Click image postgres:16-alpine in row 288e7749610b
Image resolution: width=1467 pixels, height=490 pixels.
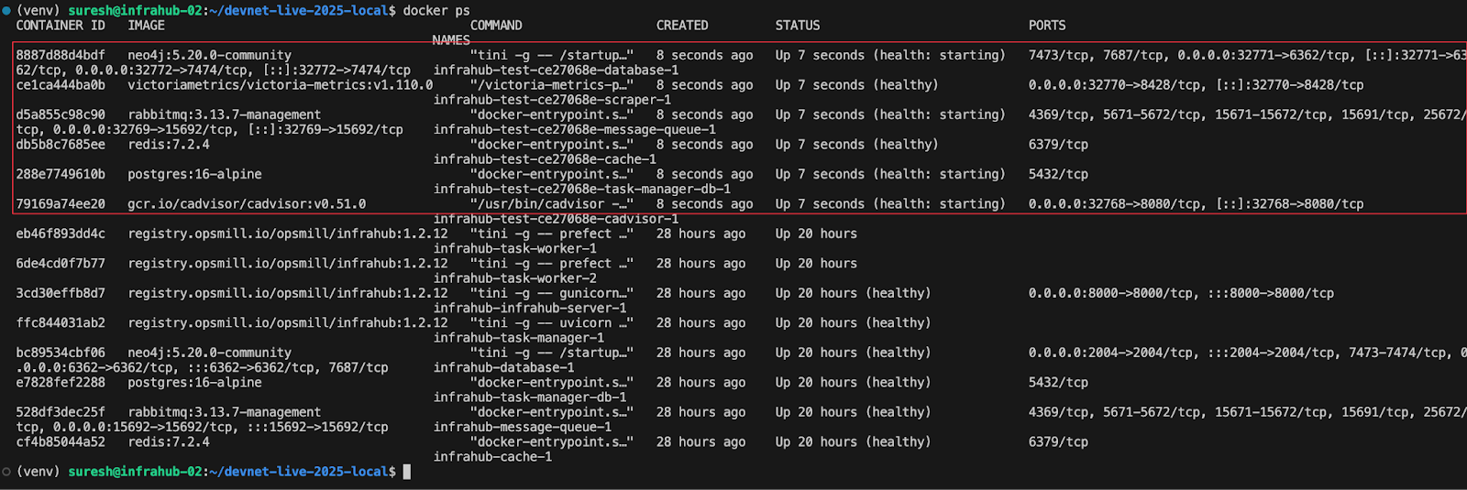point(194,174)
